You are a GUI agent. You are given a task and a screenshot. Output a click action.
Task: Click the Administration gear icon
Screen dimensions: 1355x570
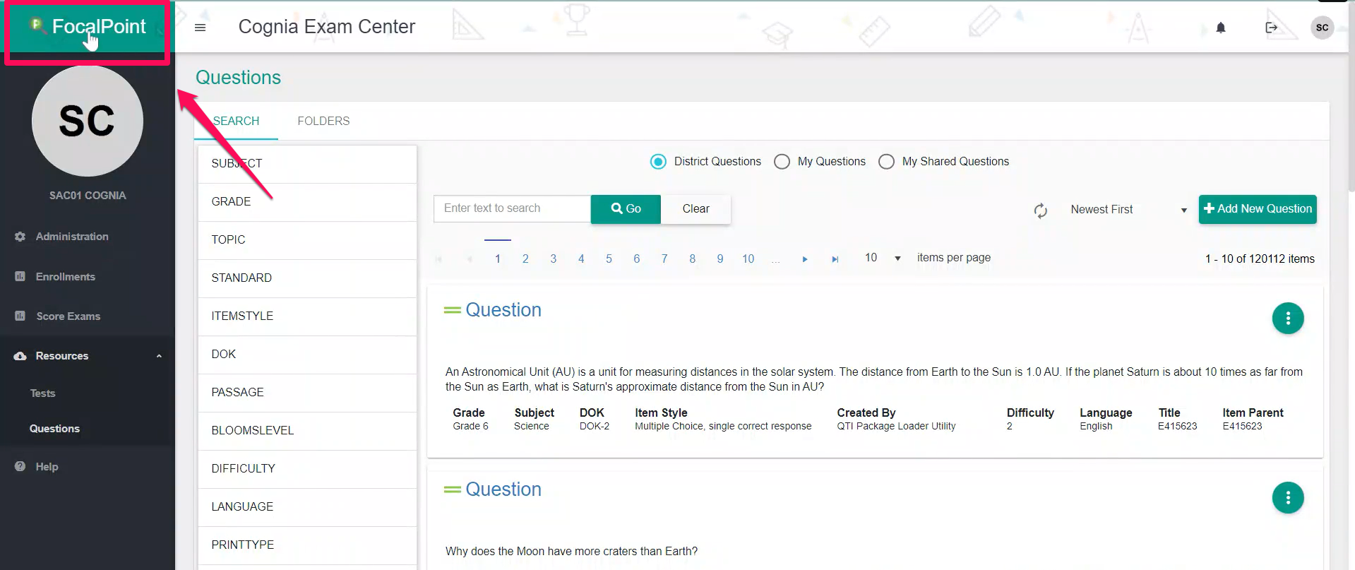click(20, 237)
